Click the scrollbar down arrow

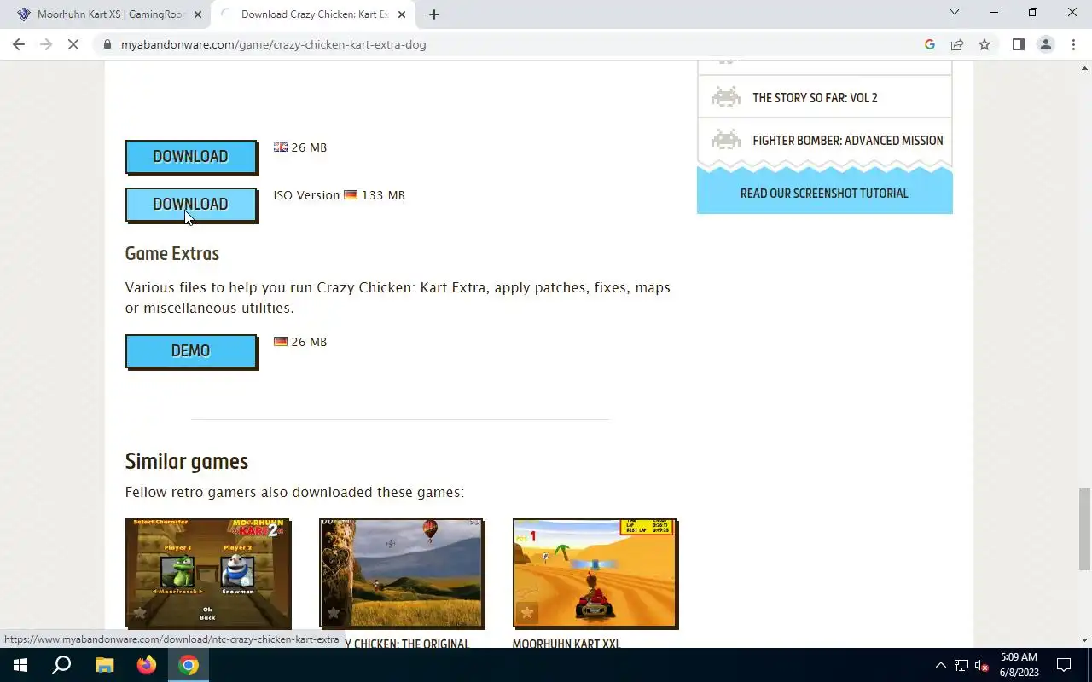point(1084,640)
